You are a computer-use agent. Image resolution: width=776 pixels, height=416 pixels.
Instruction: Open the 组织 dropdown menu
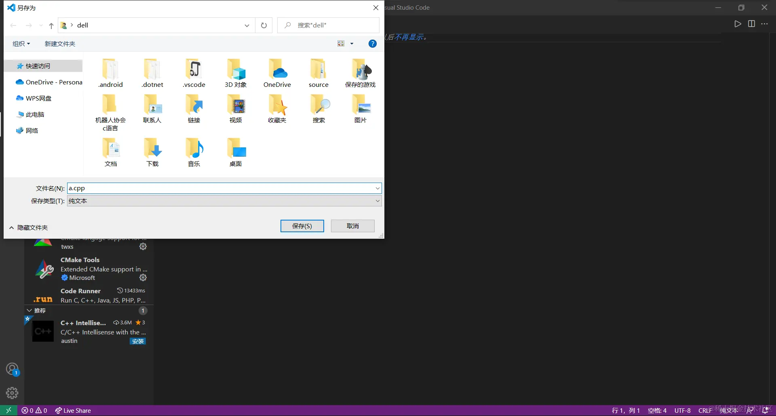coord(21,44)
